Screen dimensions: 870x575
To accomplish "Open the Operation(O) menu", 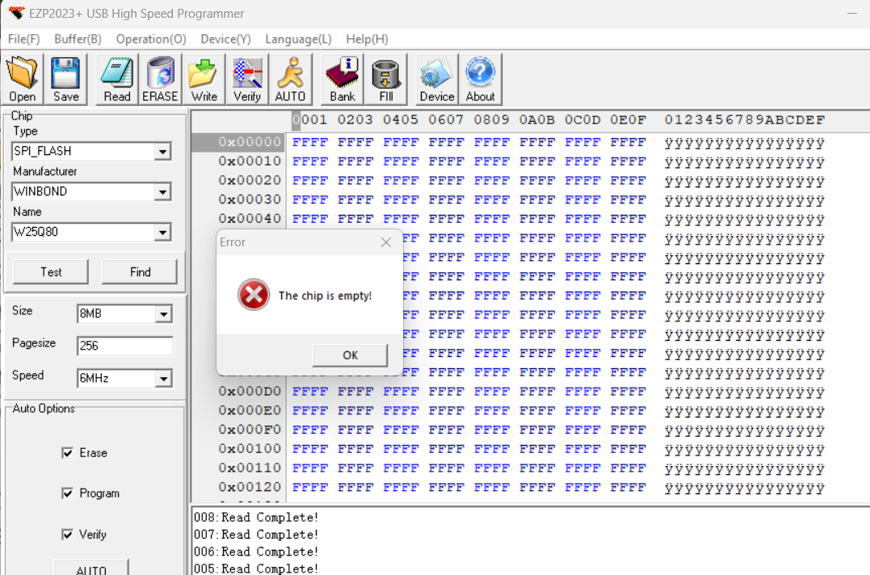I will pyautogui.click(x=151, y=40).
